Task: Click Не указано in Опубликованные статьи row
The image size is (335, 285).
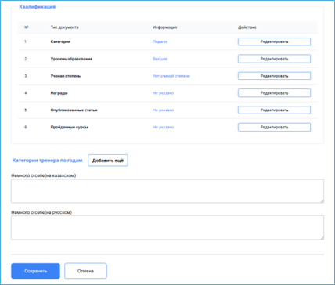Action: 163,110
